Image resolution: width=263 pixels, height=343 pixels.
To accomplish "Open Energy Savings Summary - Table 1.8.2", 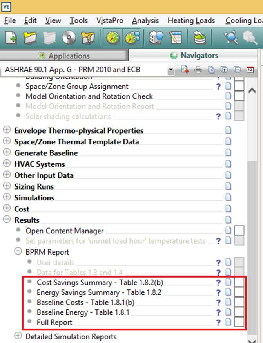I will click(x=99, y=292).
